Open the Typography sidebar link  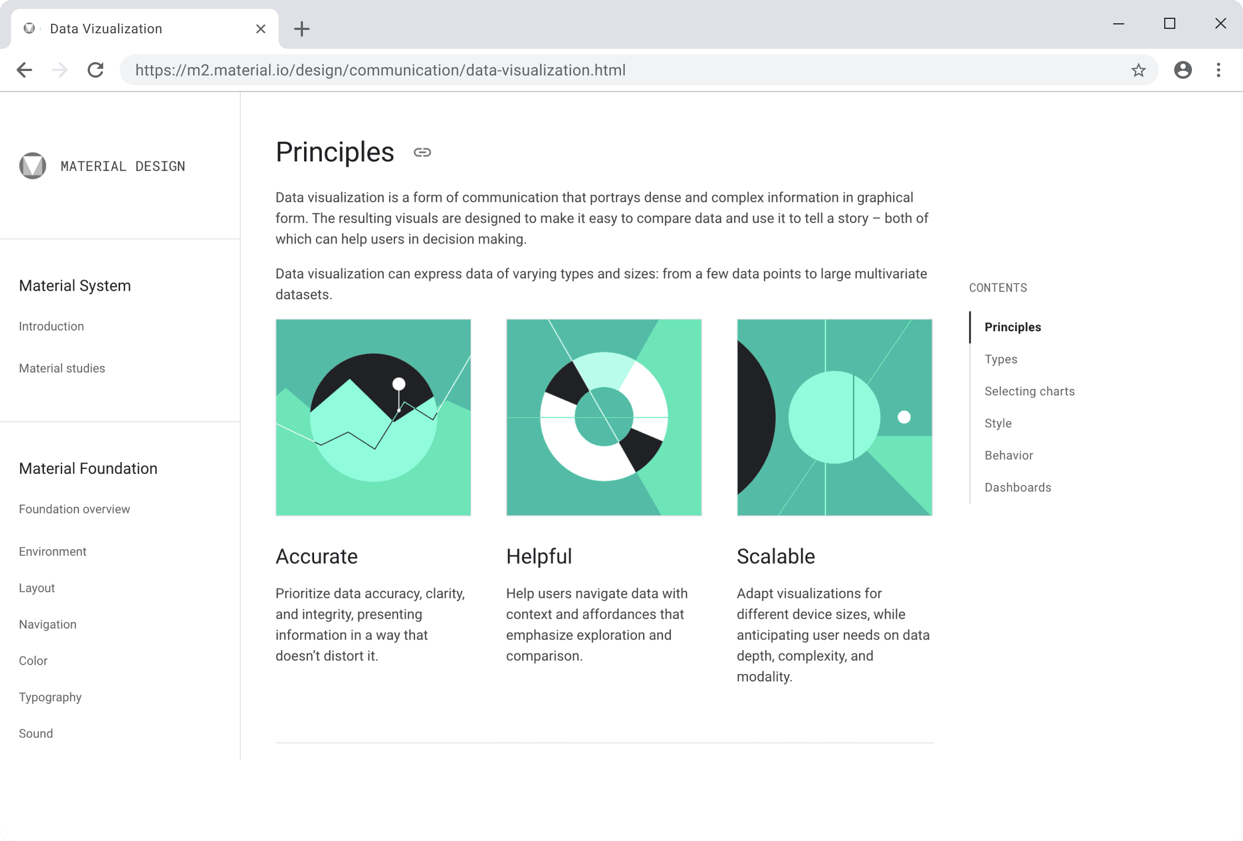50,697
